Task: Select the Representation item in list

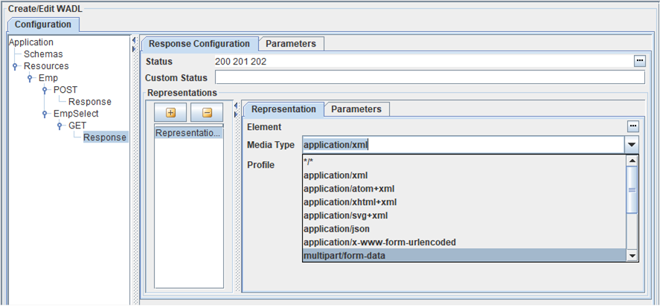Action: [188, 133]
